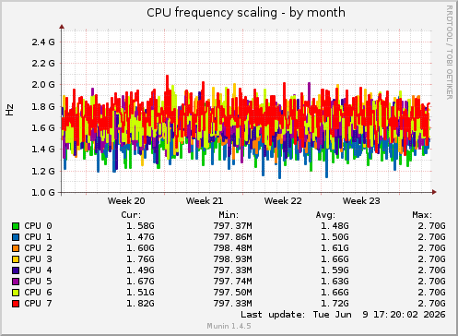Click CPU 1 current value 1.47G

click(x=140, y=237)
